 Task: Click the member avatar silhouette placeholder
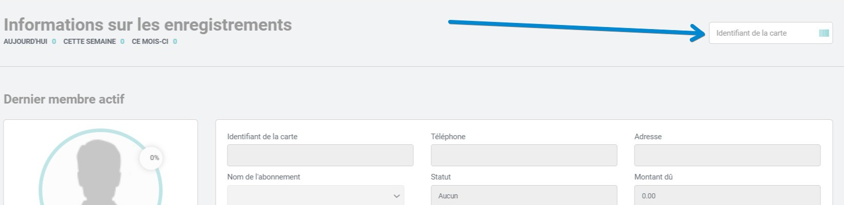(x=99, y=172)
